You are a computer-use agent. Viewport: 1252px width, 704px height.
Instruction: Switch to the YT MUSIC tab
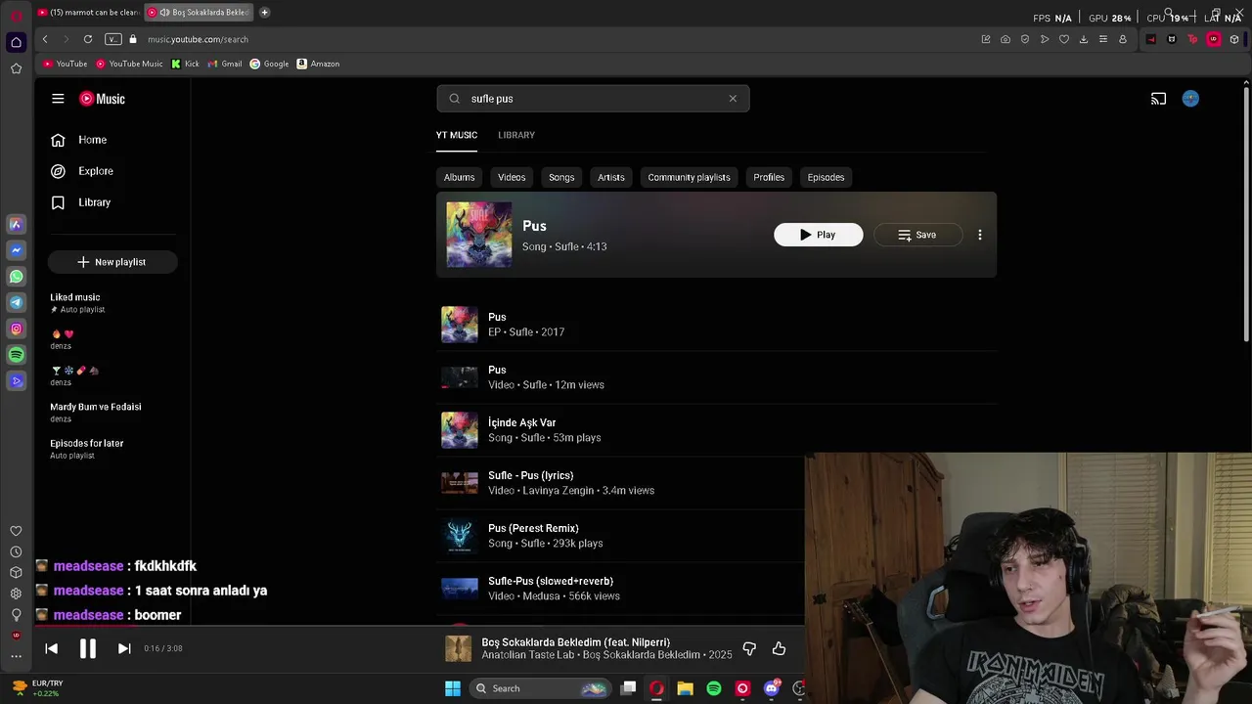click(457, 135)
